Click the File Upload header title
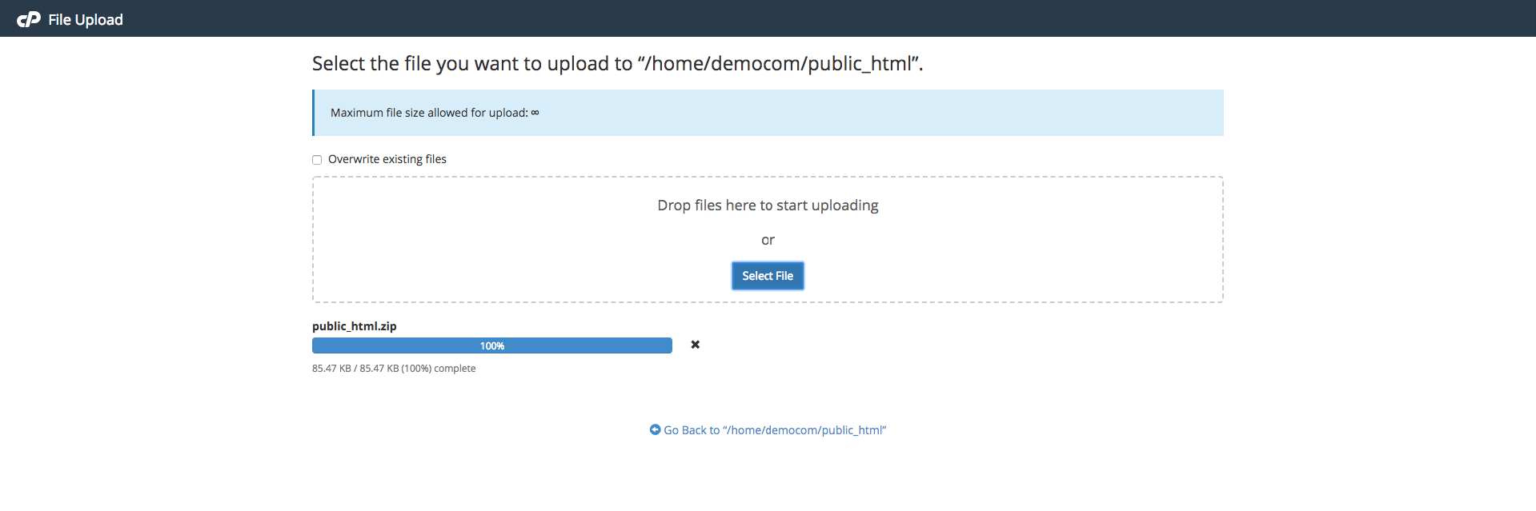 click(x=86, y=20)
